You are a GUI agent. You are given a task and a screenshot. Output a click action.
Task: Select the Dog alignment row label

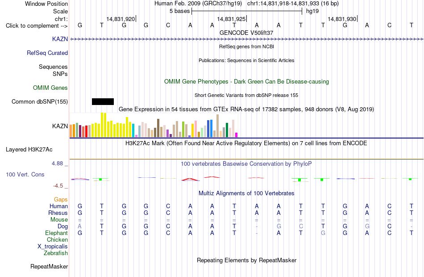coord(62,227)
